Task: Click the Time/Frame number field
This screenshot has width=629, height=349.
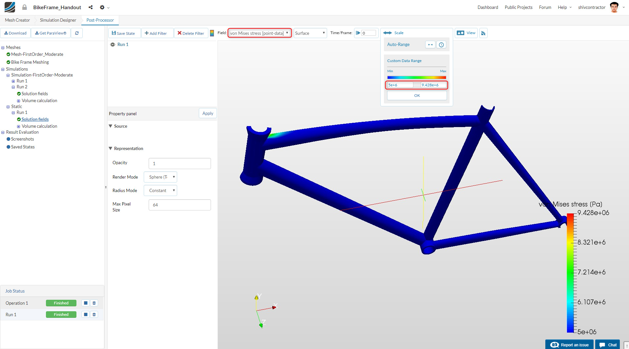Action: point(369,33)
